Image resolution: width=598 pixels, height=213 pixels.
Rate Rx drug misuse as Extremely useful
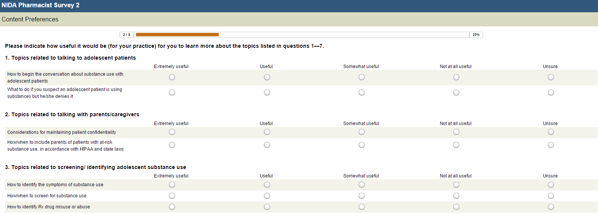coord(172,207)
